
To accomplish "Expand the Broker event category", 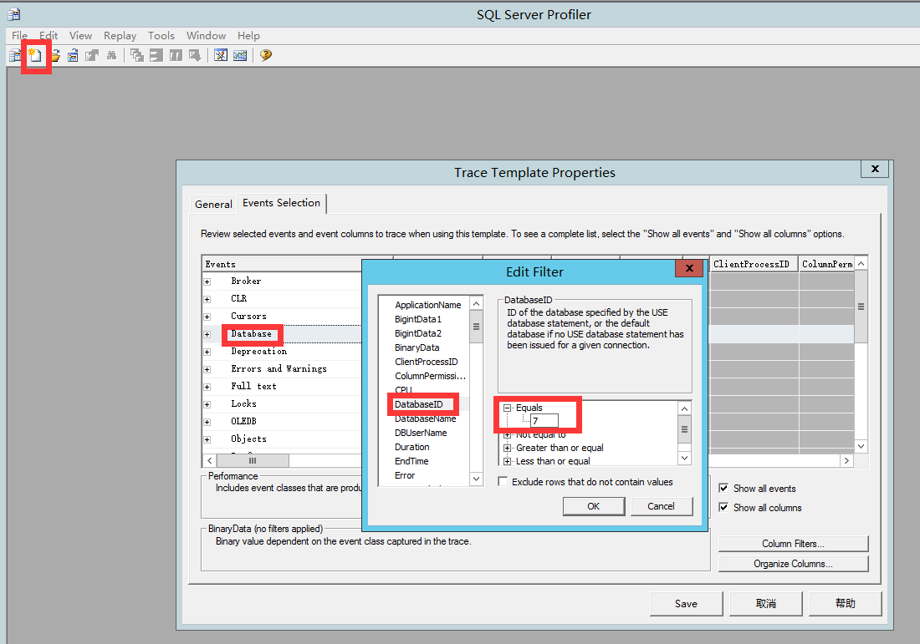I will pyautogui.click(x=207, y=281).
